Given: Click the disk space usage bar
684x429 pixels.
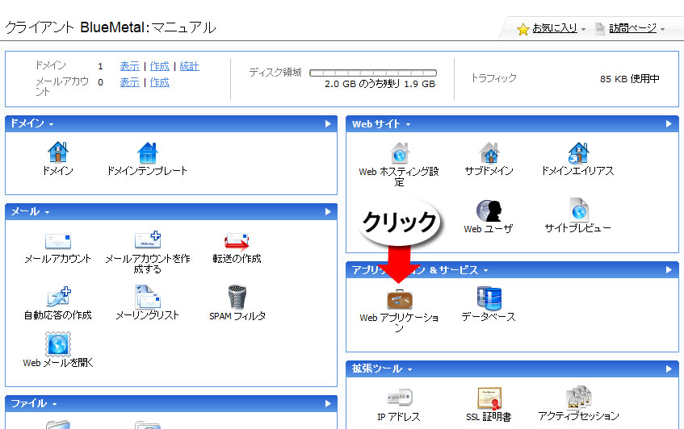Looking at the screenshot, I should [373, 73].
